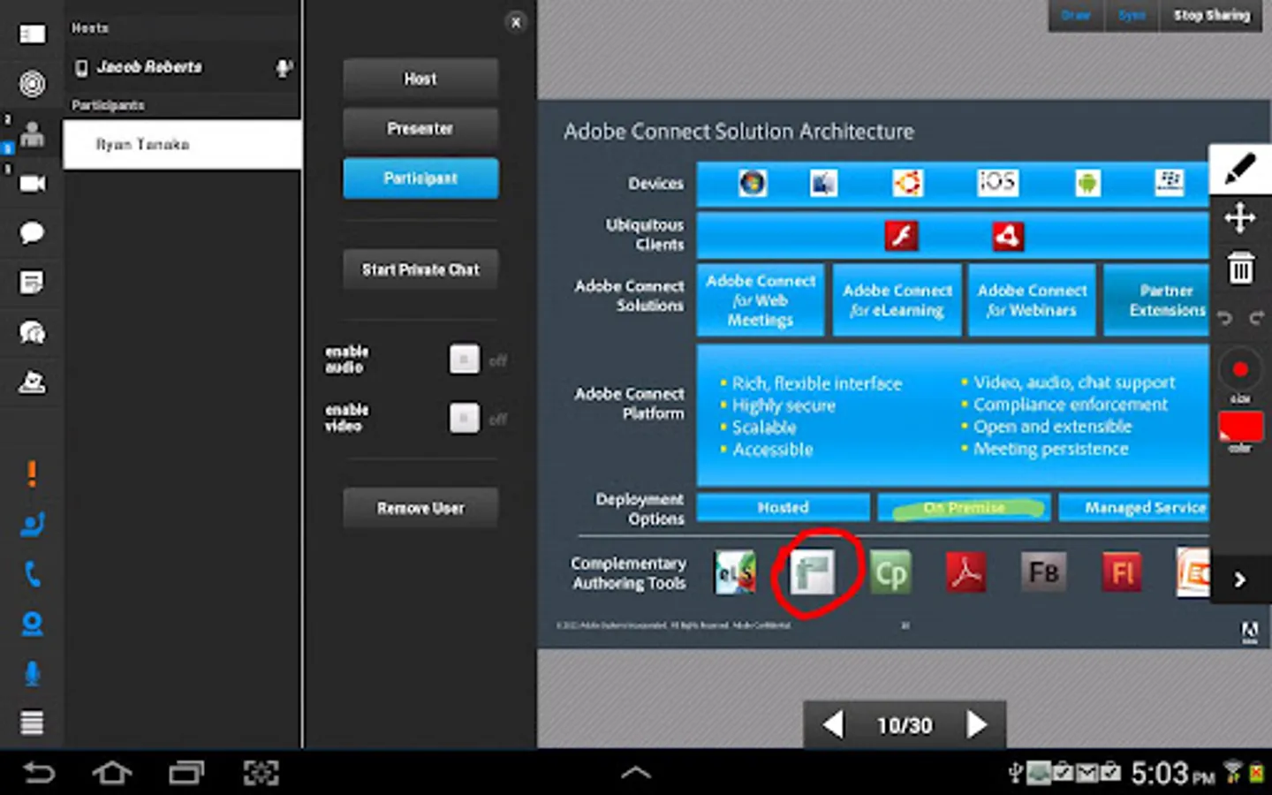Open the Q&A bubbles icon in sidebar

(33, 332)
